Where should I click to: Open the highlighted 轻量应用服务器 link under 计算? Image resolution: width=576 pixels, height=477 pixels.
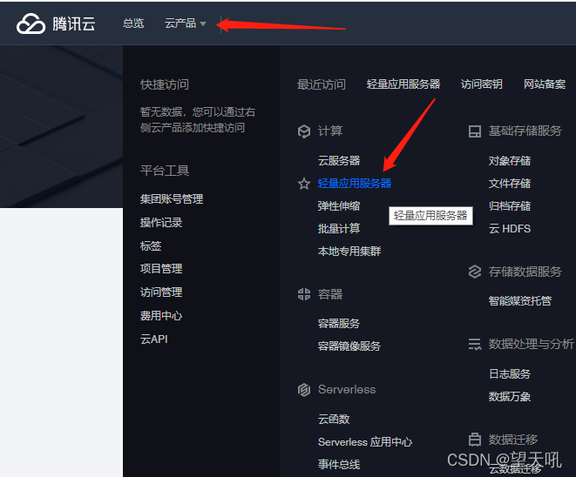(355, 183)
